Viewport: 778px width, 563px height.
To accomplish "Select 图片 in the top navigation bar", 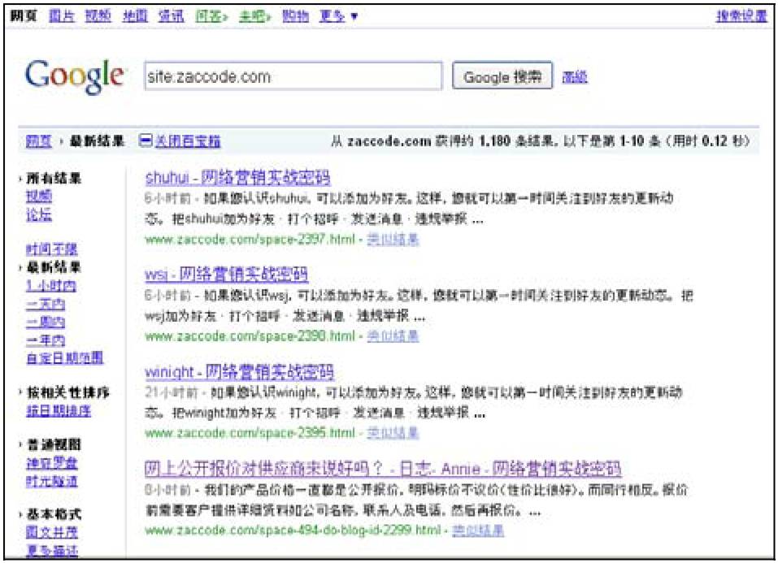I will [62, 16].
